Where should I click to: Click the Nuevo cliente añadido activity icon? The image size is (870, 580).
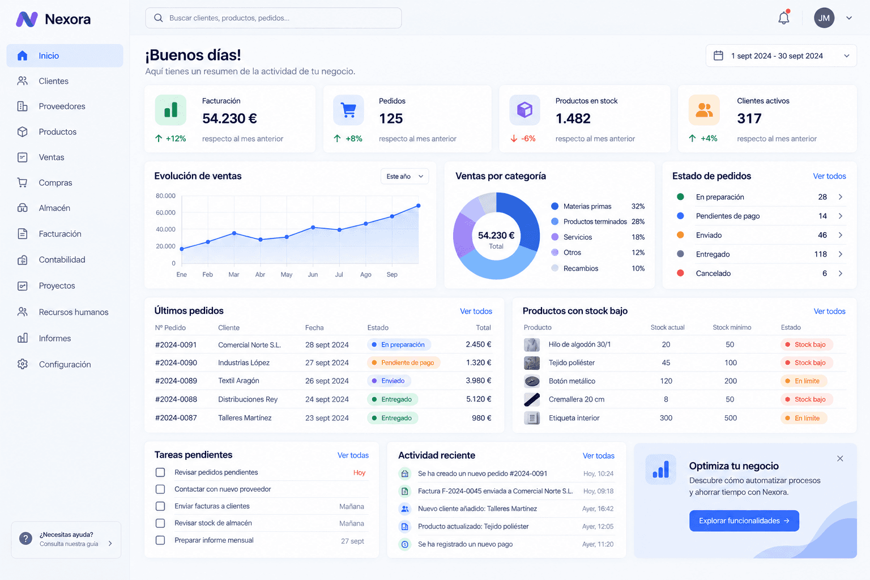tap(405, 509)
